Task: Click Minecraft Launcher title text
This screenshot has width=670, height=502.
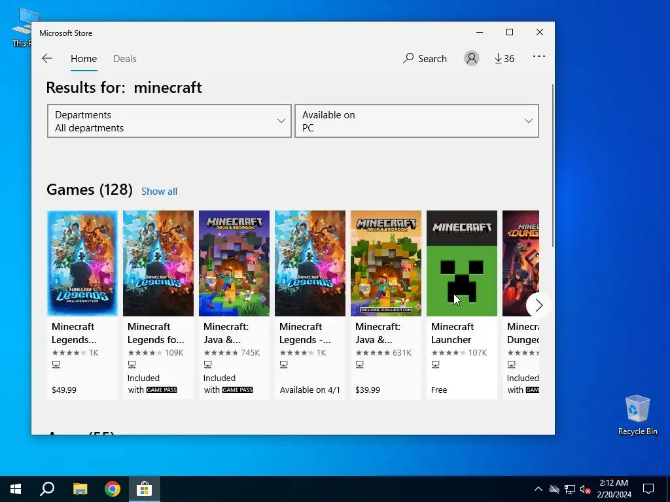Action: (x=452, y=333)
